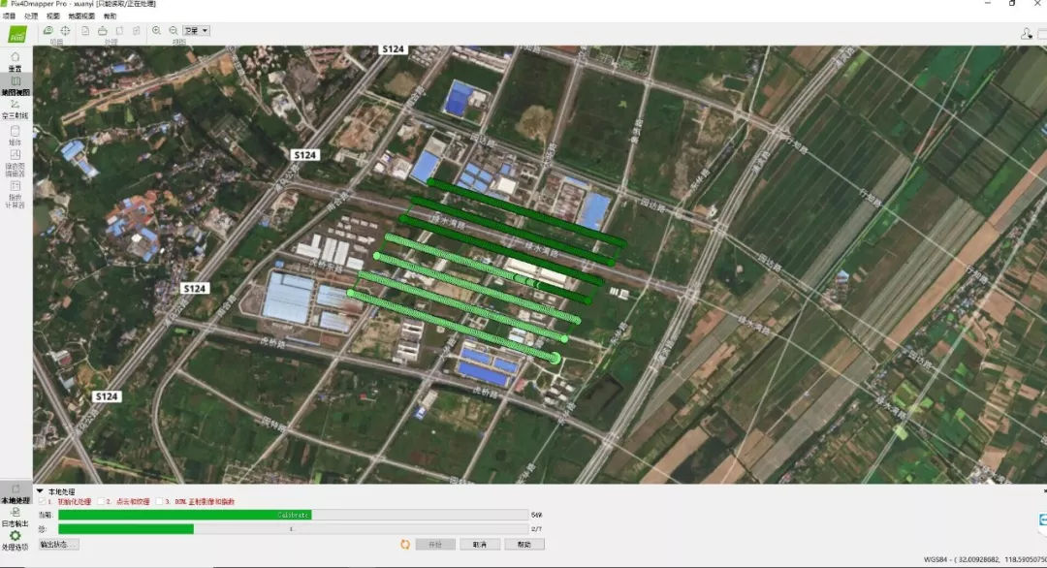Open the 日志输出 log output icon
The image size is (1047, 568).
coord(16,514)
